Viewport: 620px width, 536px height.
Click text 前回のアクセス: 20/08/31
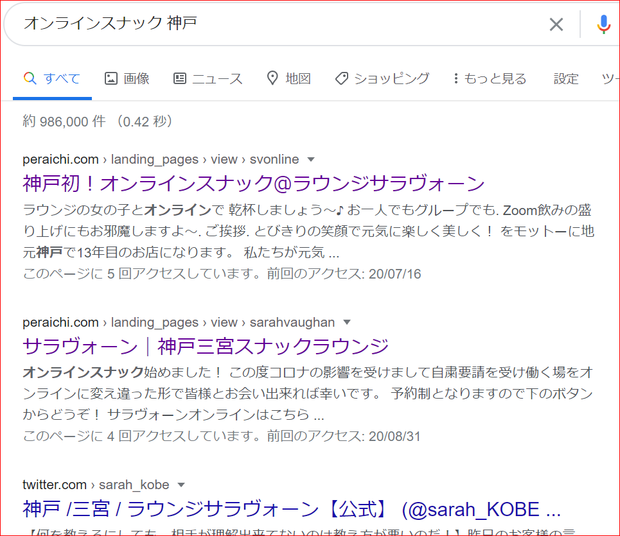click(x=343, y=437)
